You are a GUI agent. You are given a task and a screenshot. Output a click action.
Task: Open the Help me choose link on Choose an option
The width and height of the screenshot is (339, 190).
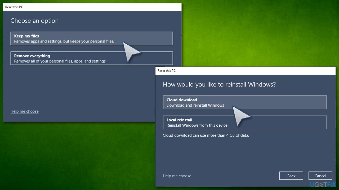pos(24,111)
